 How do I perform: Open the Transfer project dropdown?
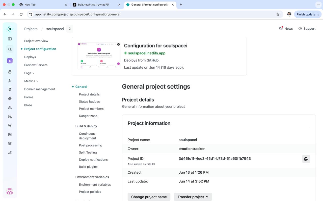(x=193, y=197)
